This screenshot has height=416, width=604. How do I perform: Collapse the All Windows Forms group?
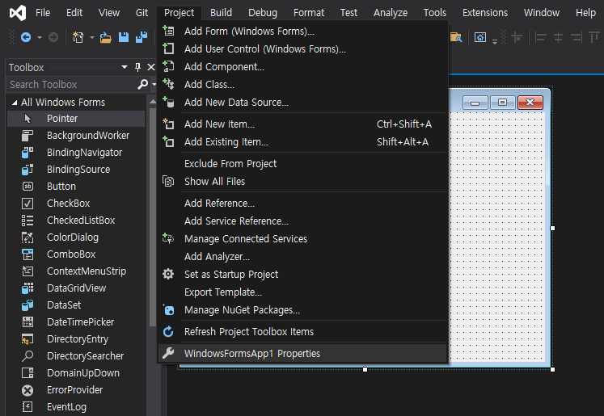(x=15, y=103)
